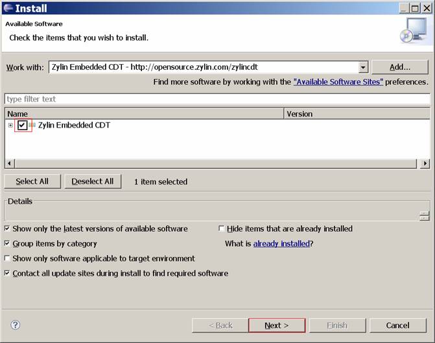Click the Cancel button
This screenshot has width=435, height=343.
(x=397, y=326)
